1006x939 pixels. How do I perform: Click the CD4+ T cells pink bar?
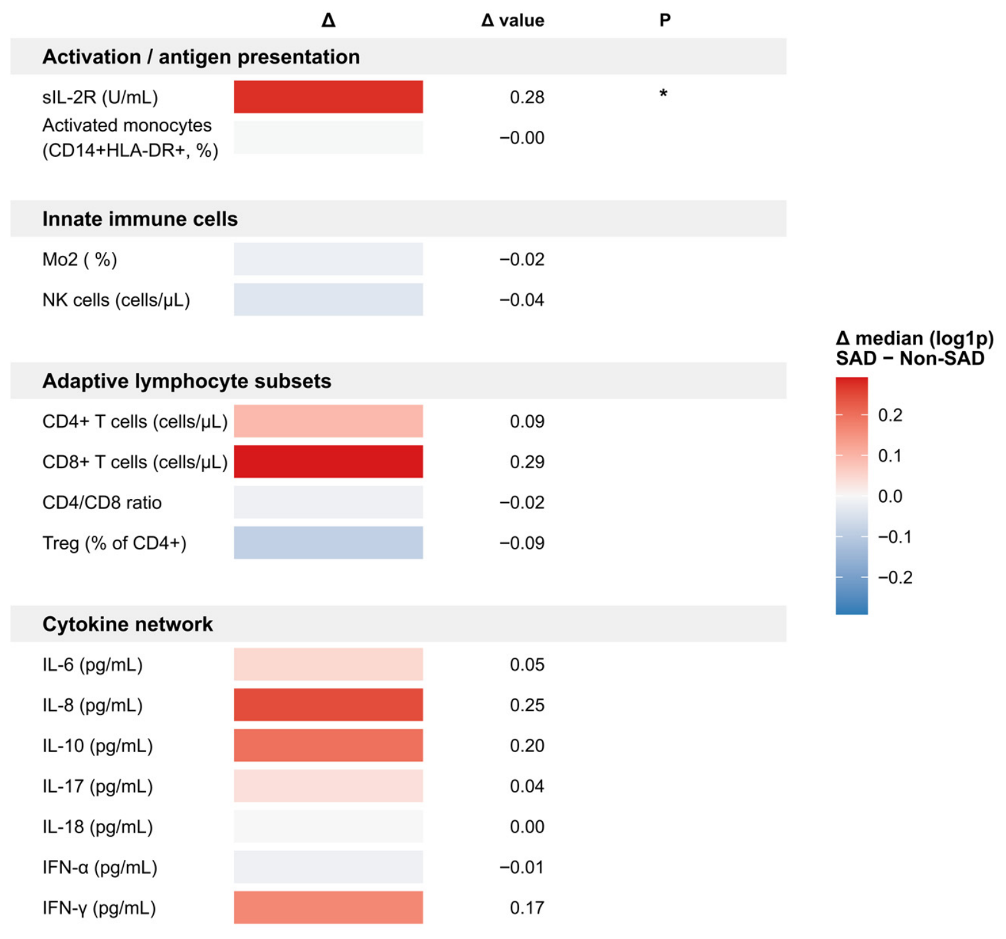(x=328, y=421)
